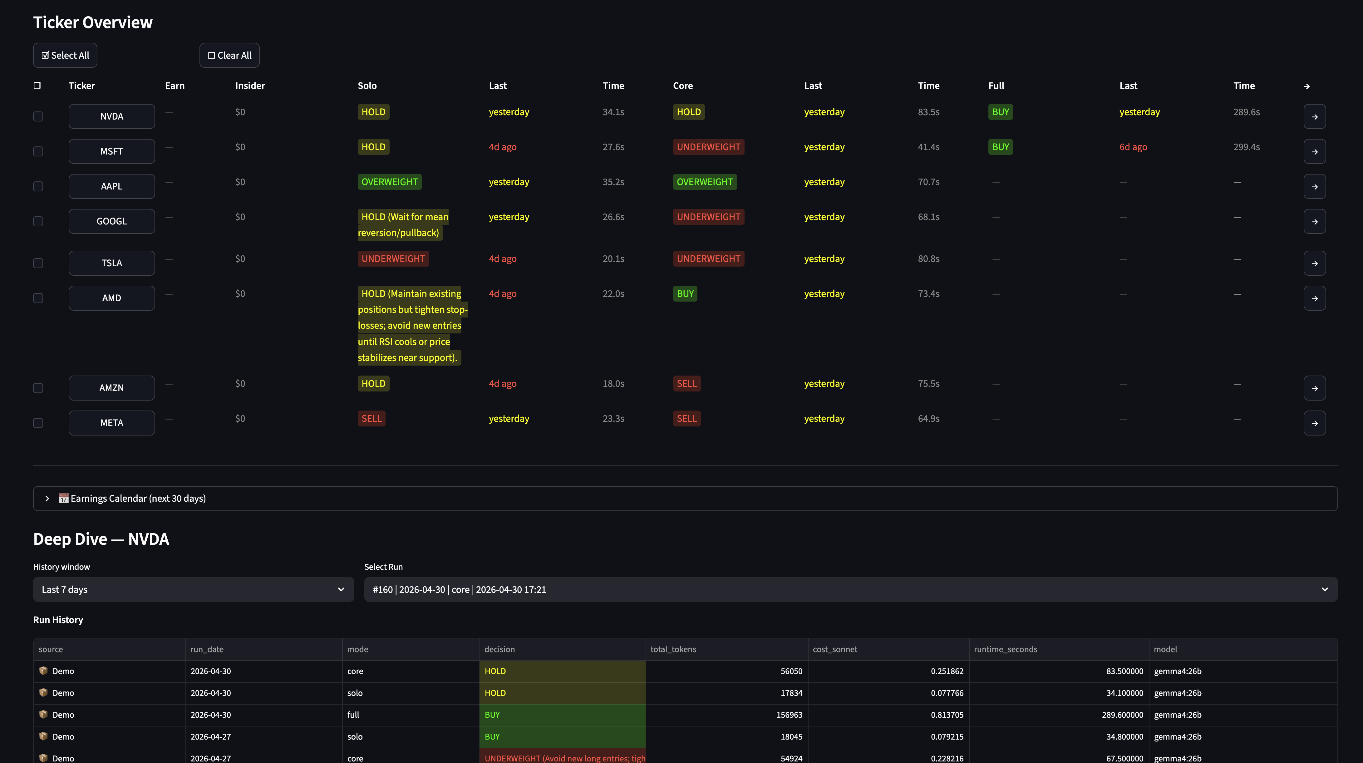Open AAPL row arrow button

pyautogui.click(x=1314, y=186)
